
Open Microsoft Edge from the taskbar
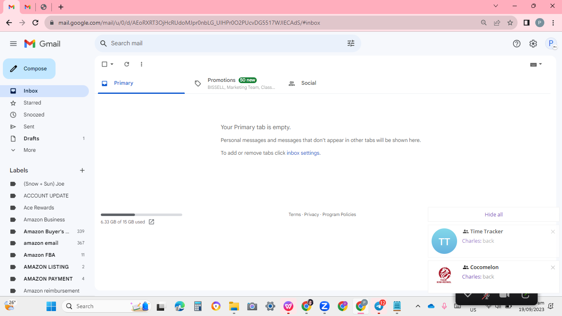point(180,306)
